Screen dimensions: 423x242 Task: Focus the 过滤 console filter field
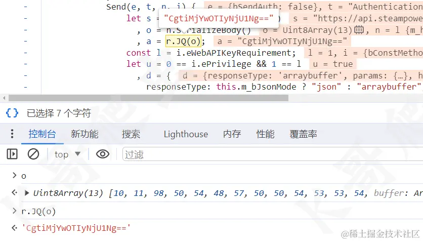272,154
